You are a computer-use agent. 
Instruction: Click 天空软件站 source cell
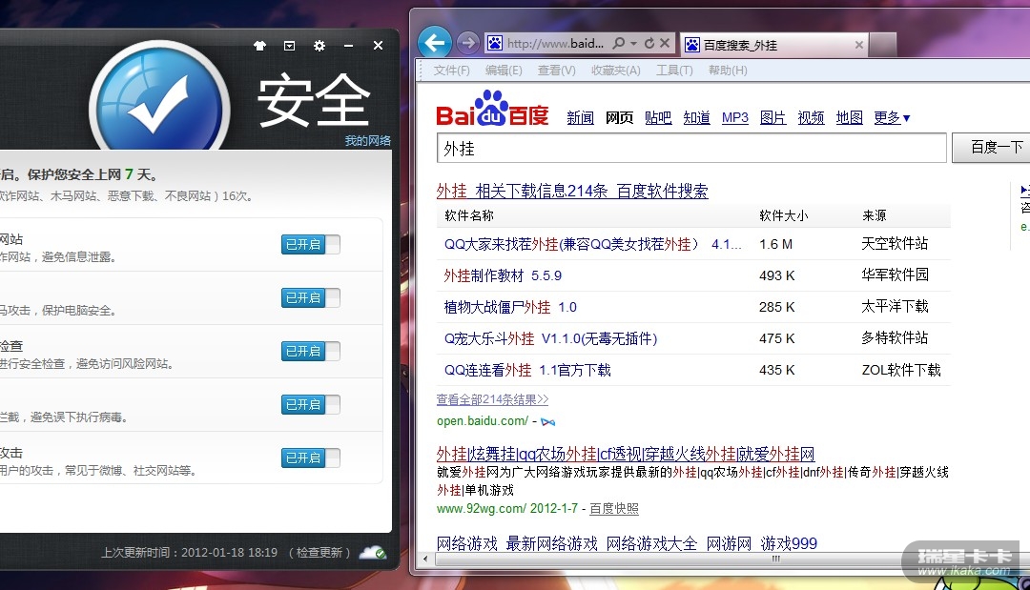click(x=894, y=244)
